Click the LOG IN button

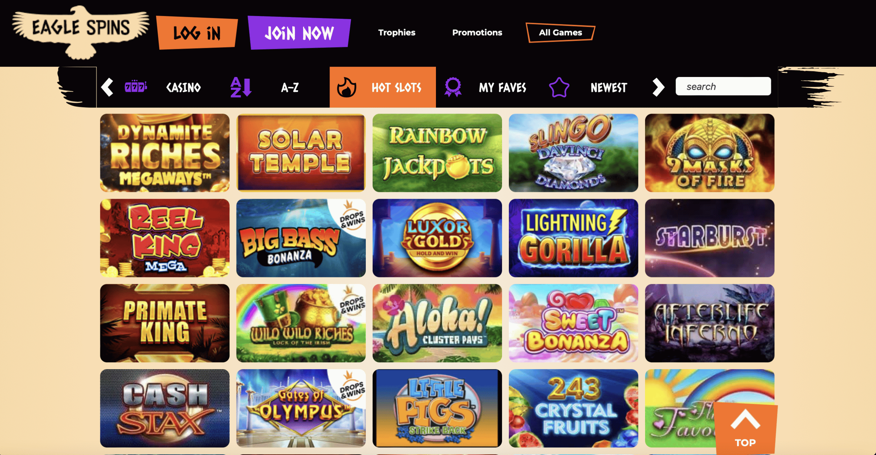(x=197, y=33)
